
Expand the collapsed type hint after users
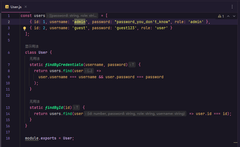click(72, 16)
